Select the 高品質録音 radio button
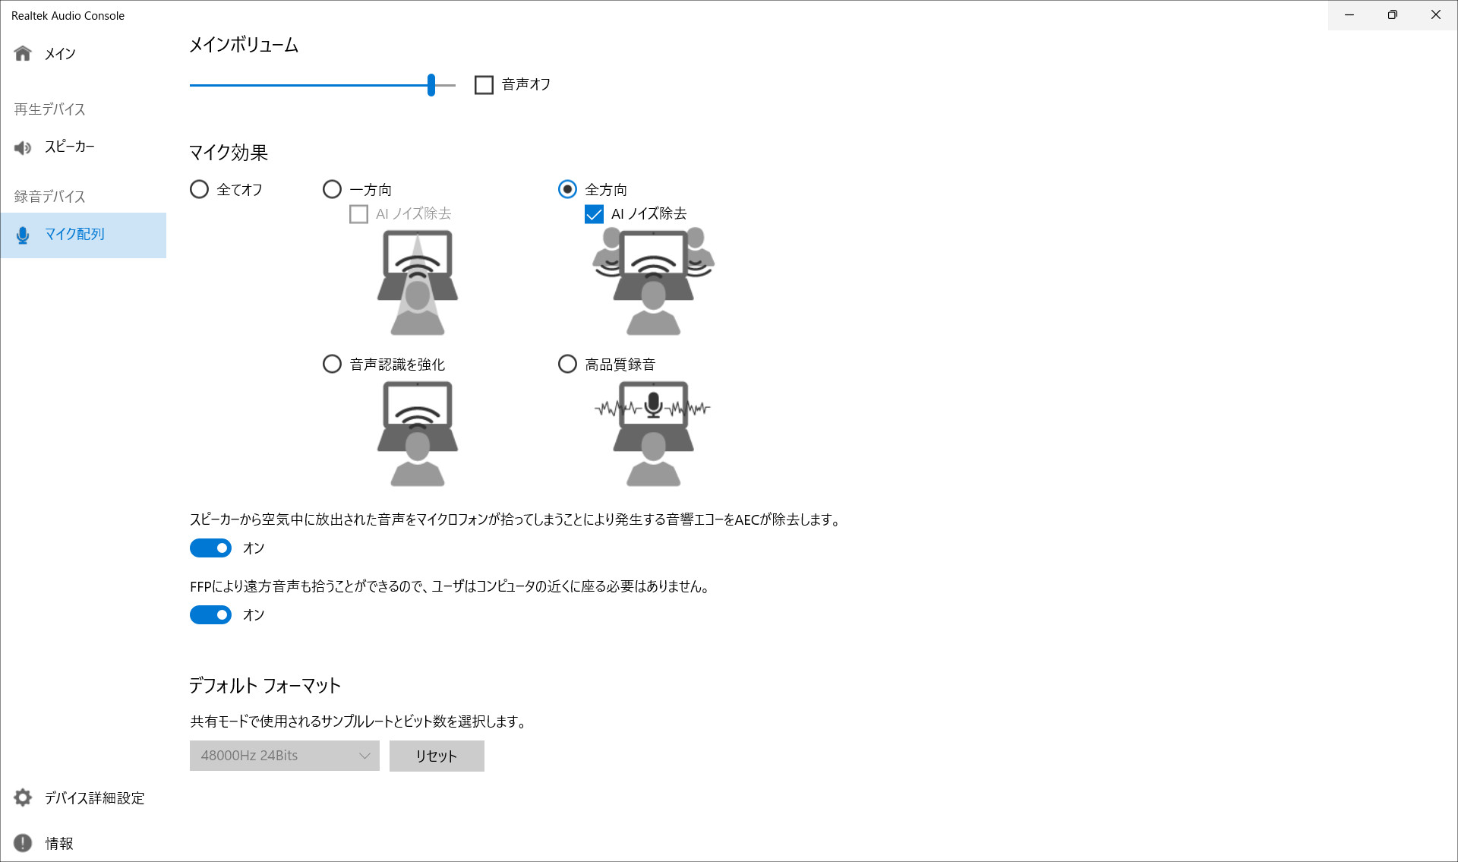 click(567, 364)
